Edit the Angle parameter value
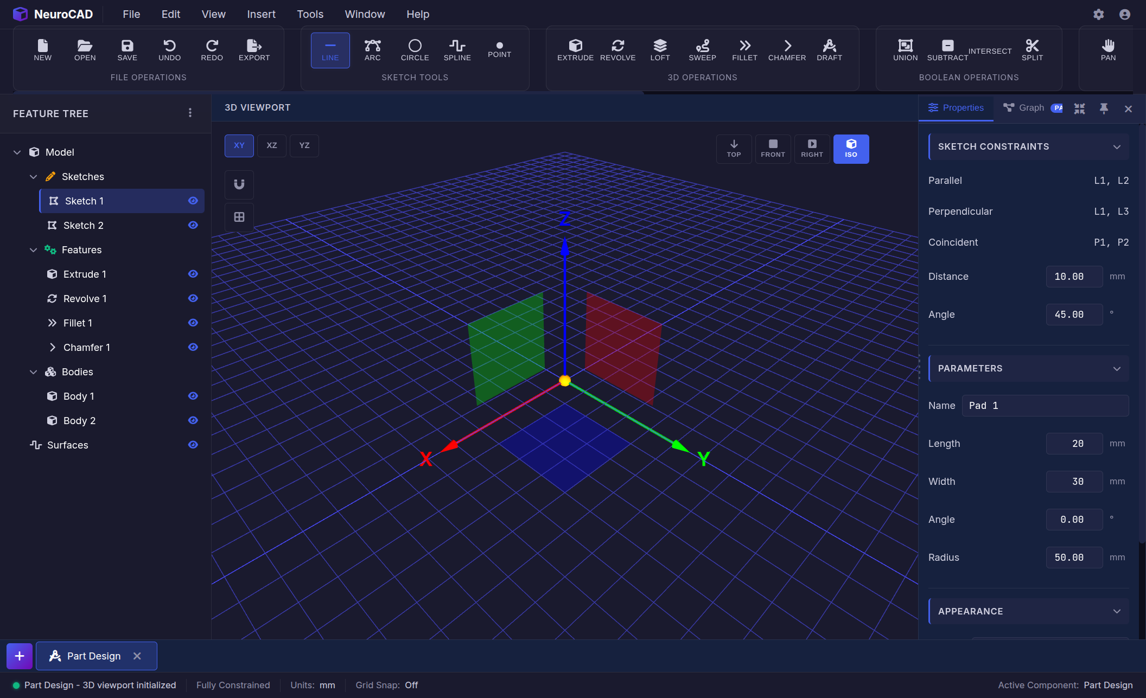This screenshot has height=698, width=1146. click(1073, 519)
